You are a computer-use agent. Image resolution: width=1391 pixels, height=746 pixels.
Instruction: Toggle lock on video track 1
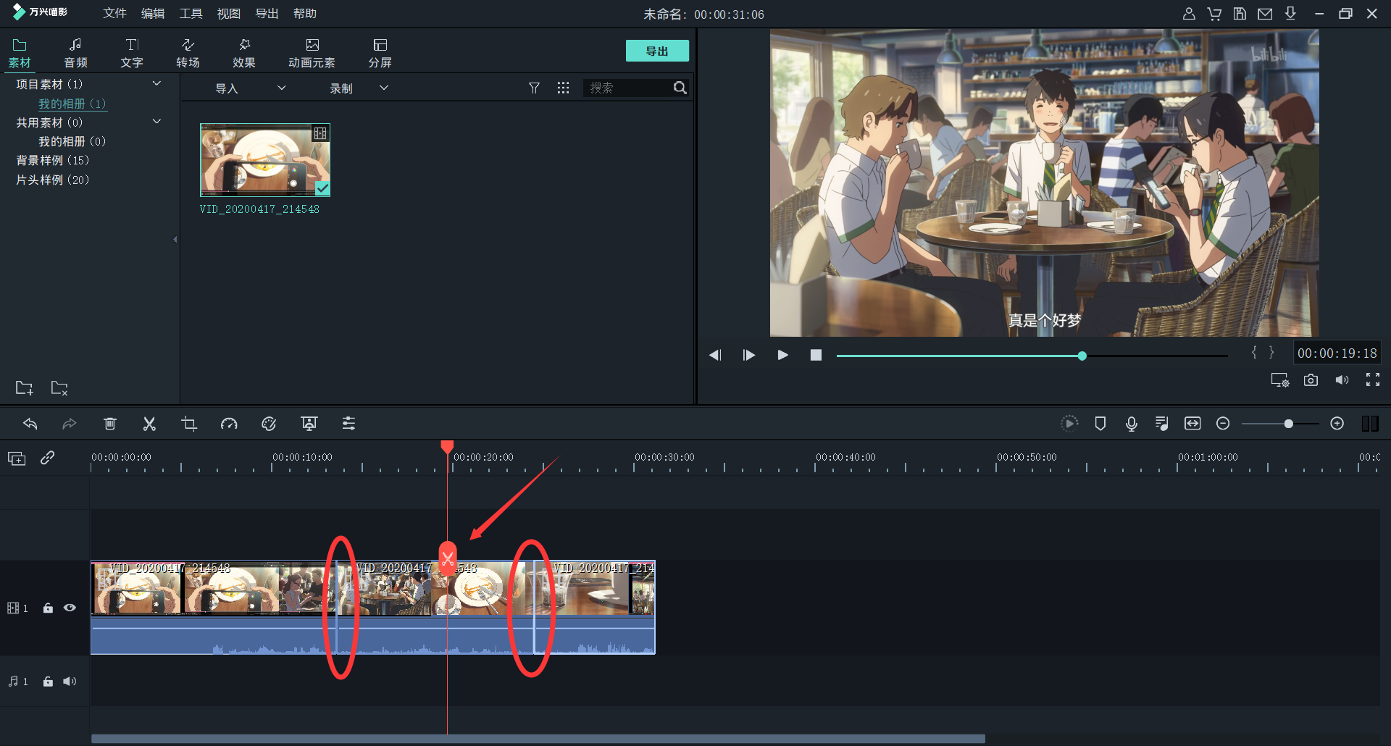click(x=48, y=608)
